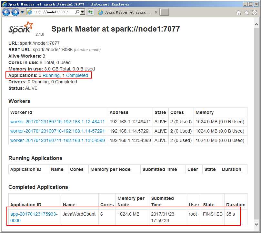This screenshot has height=233, width=261.
Task: Click the page scrollbar down arrow
Action: coord(256,224)
